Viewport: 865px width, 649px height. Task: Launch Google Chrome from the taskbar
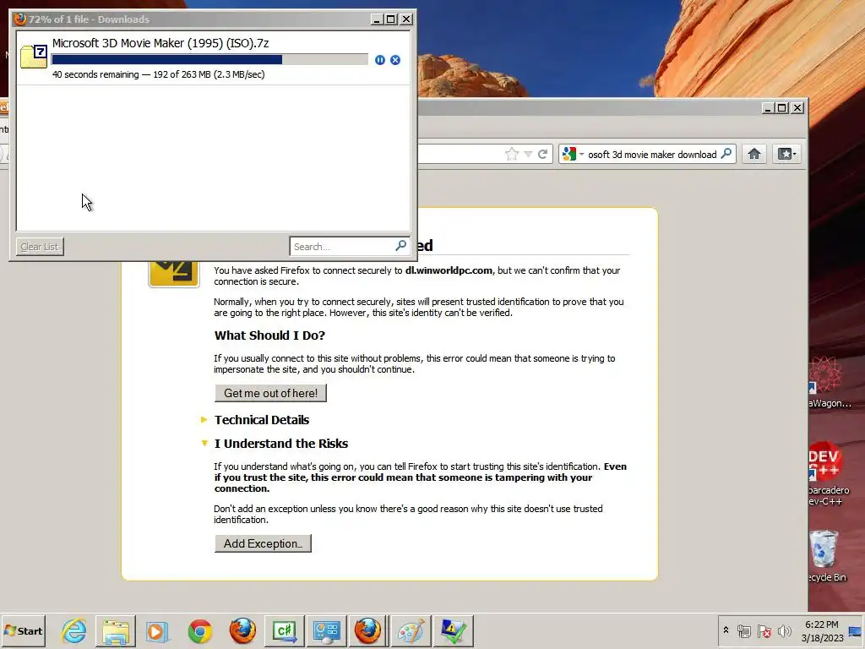click(199, 630)
